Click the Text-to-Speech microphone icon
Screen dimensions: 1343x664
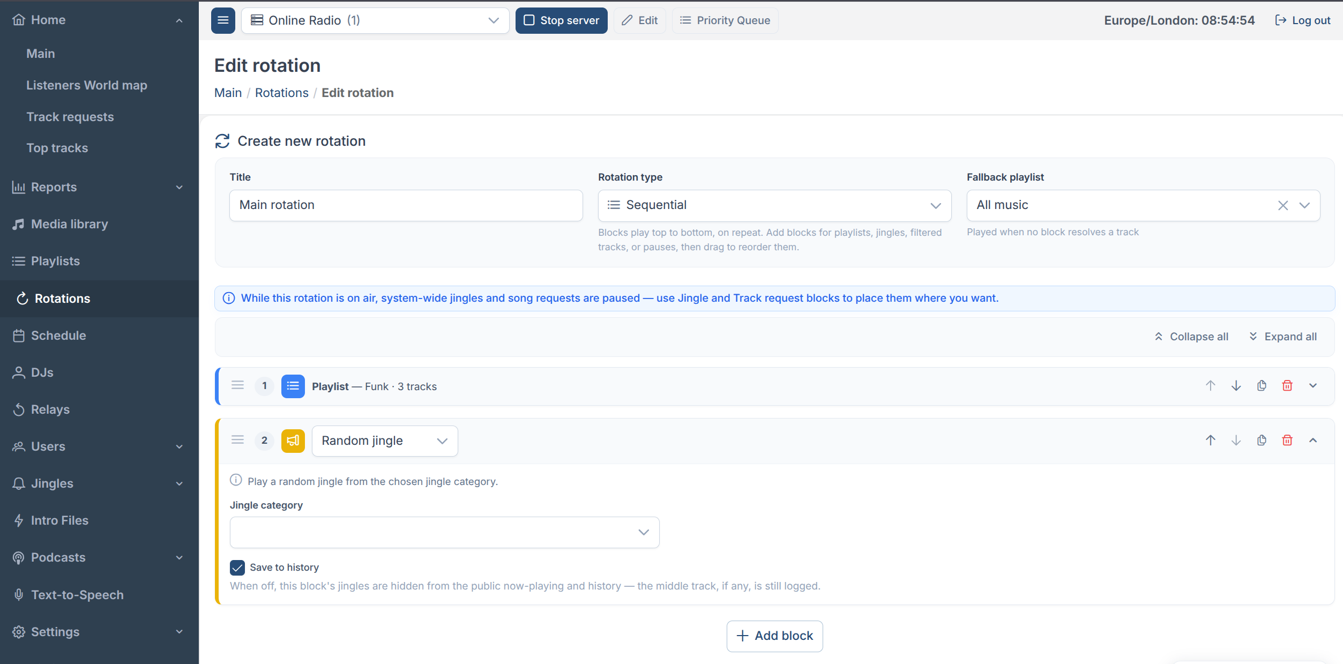click(19, 594)
